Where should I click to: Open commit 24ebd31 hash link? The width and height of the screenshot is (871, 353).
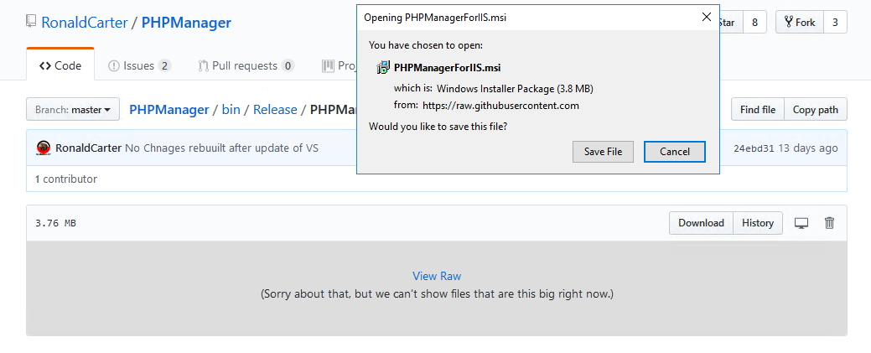pyautogui.click(x=754, y=148)
